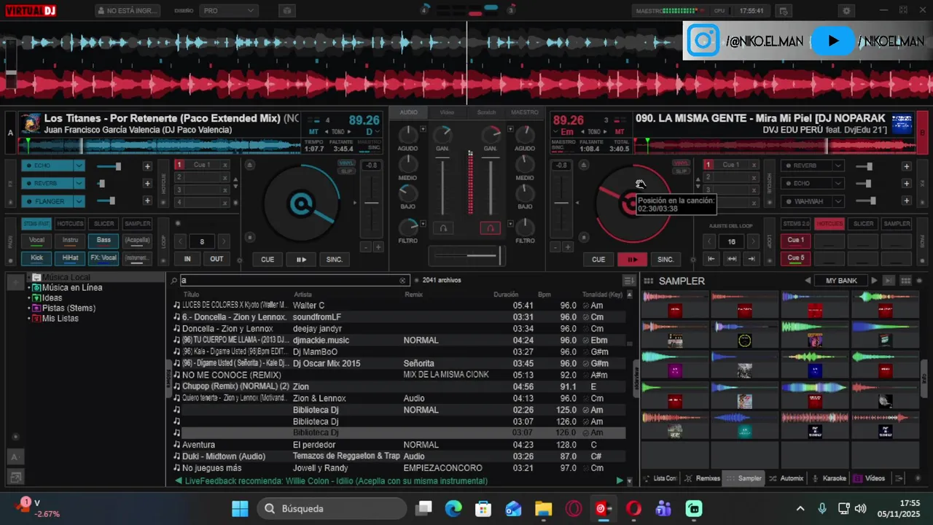Add an effect slot beside deck A FLANGER

click(x=147, y=201)
